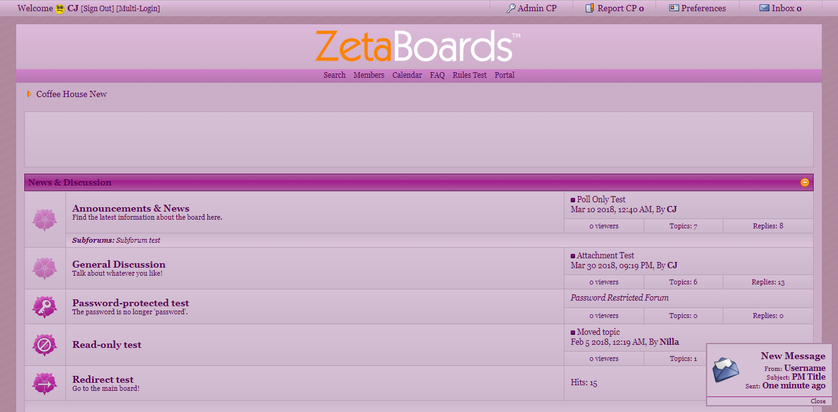Open the Members list
The image size is (838, 412).
tap(369, 75)
